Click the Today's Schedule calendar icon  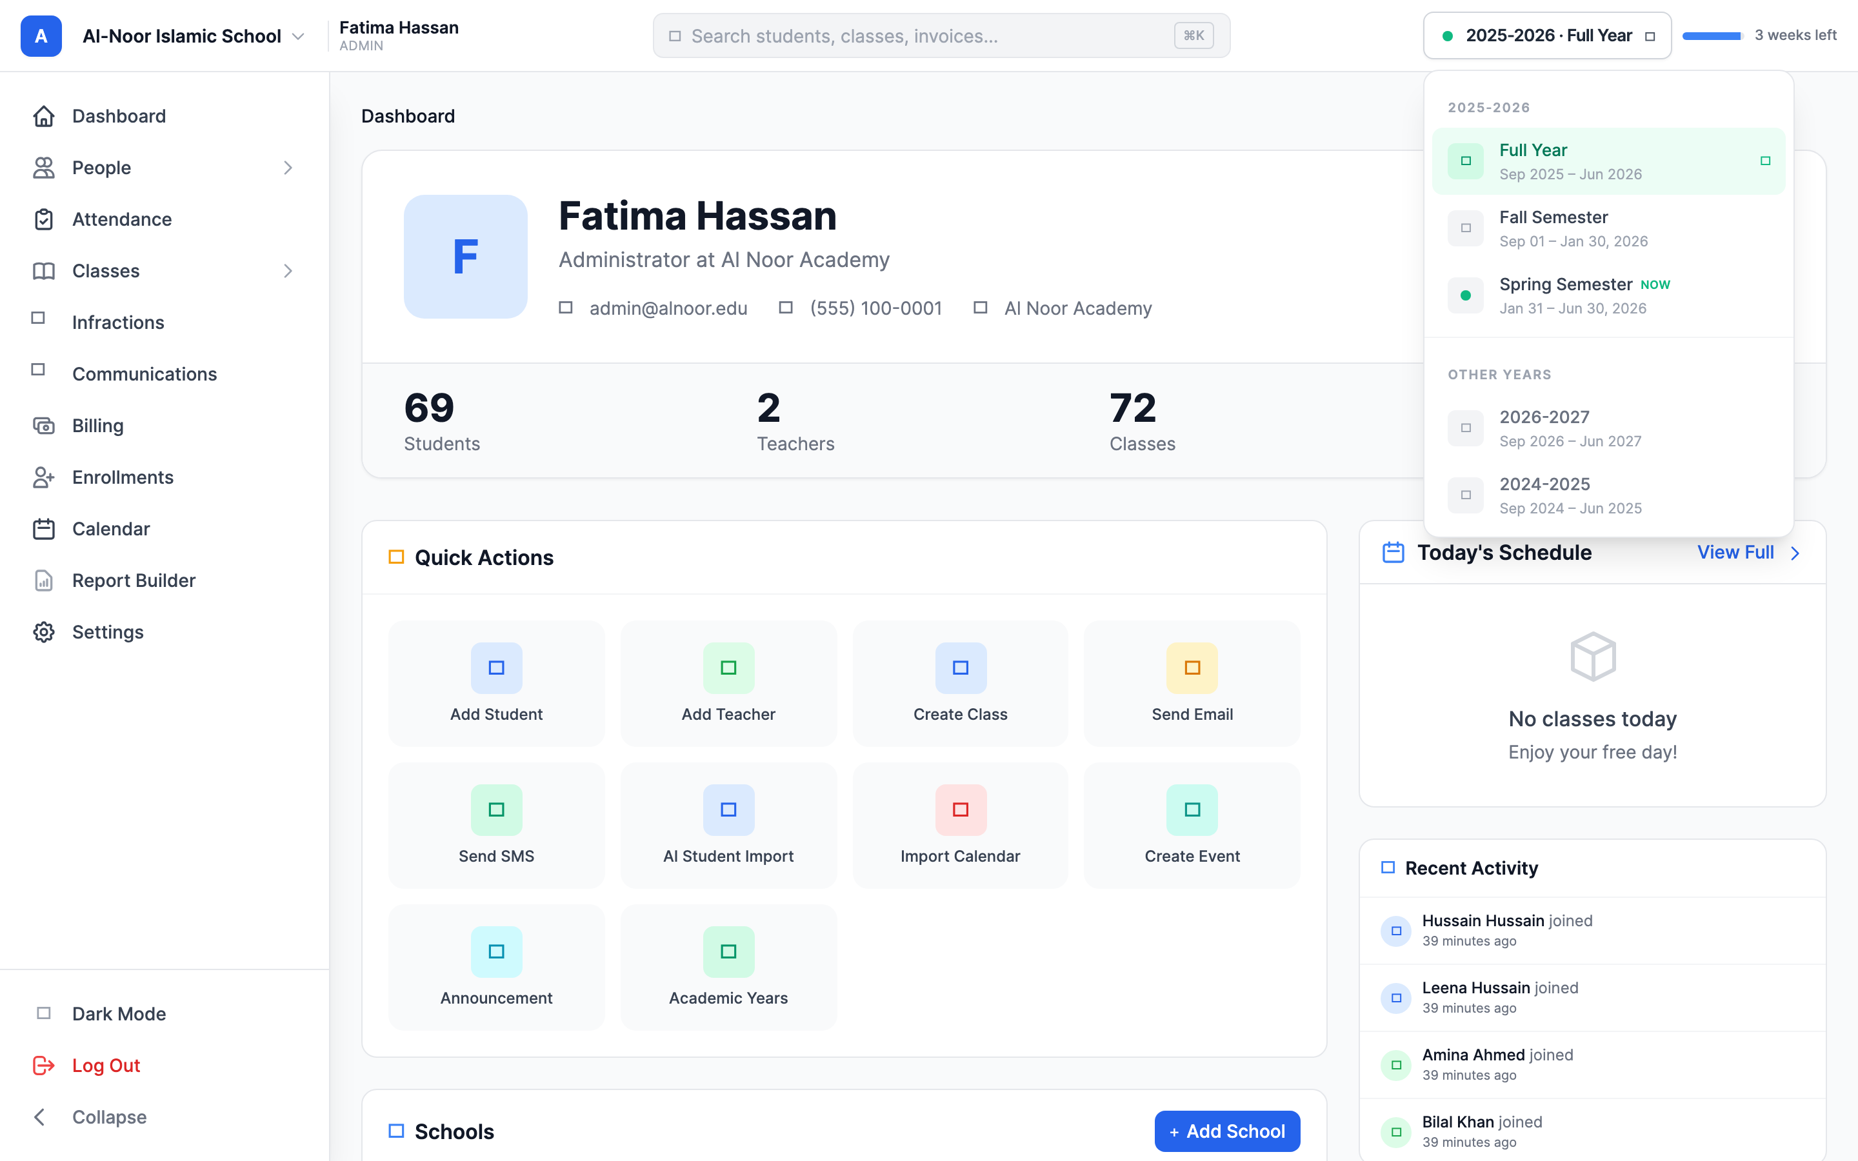[x=1393, y=552]
